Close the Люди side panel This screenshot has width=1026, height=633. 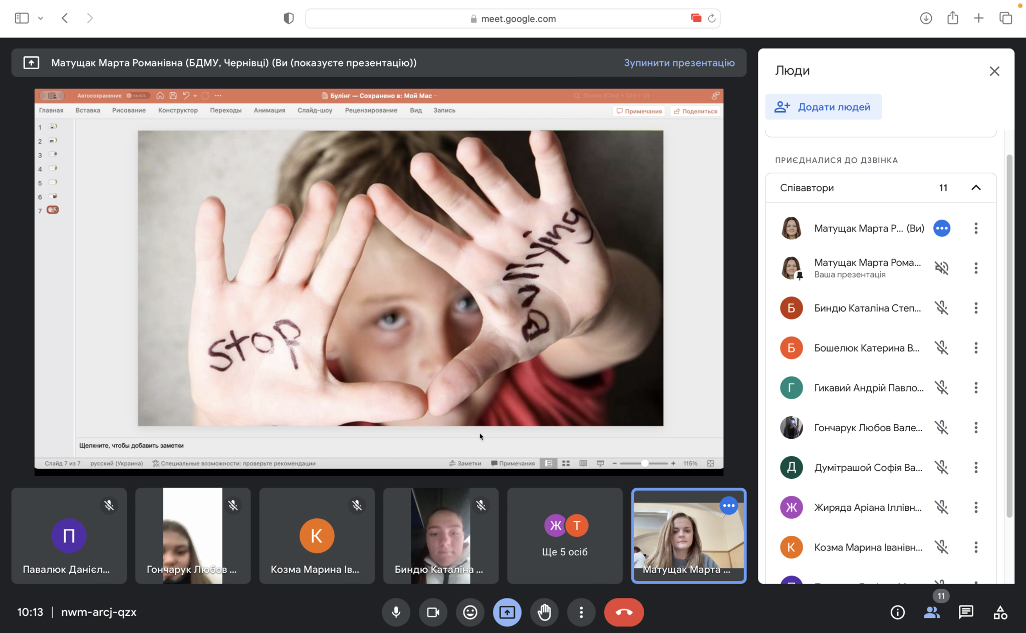click(x=994, y=71)
